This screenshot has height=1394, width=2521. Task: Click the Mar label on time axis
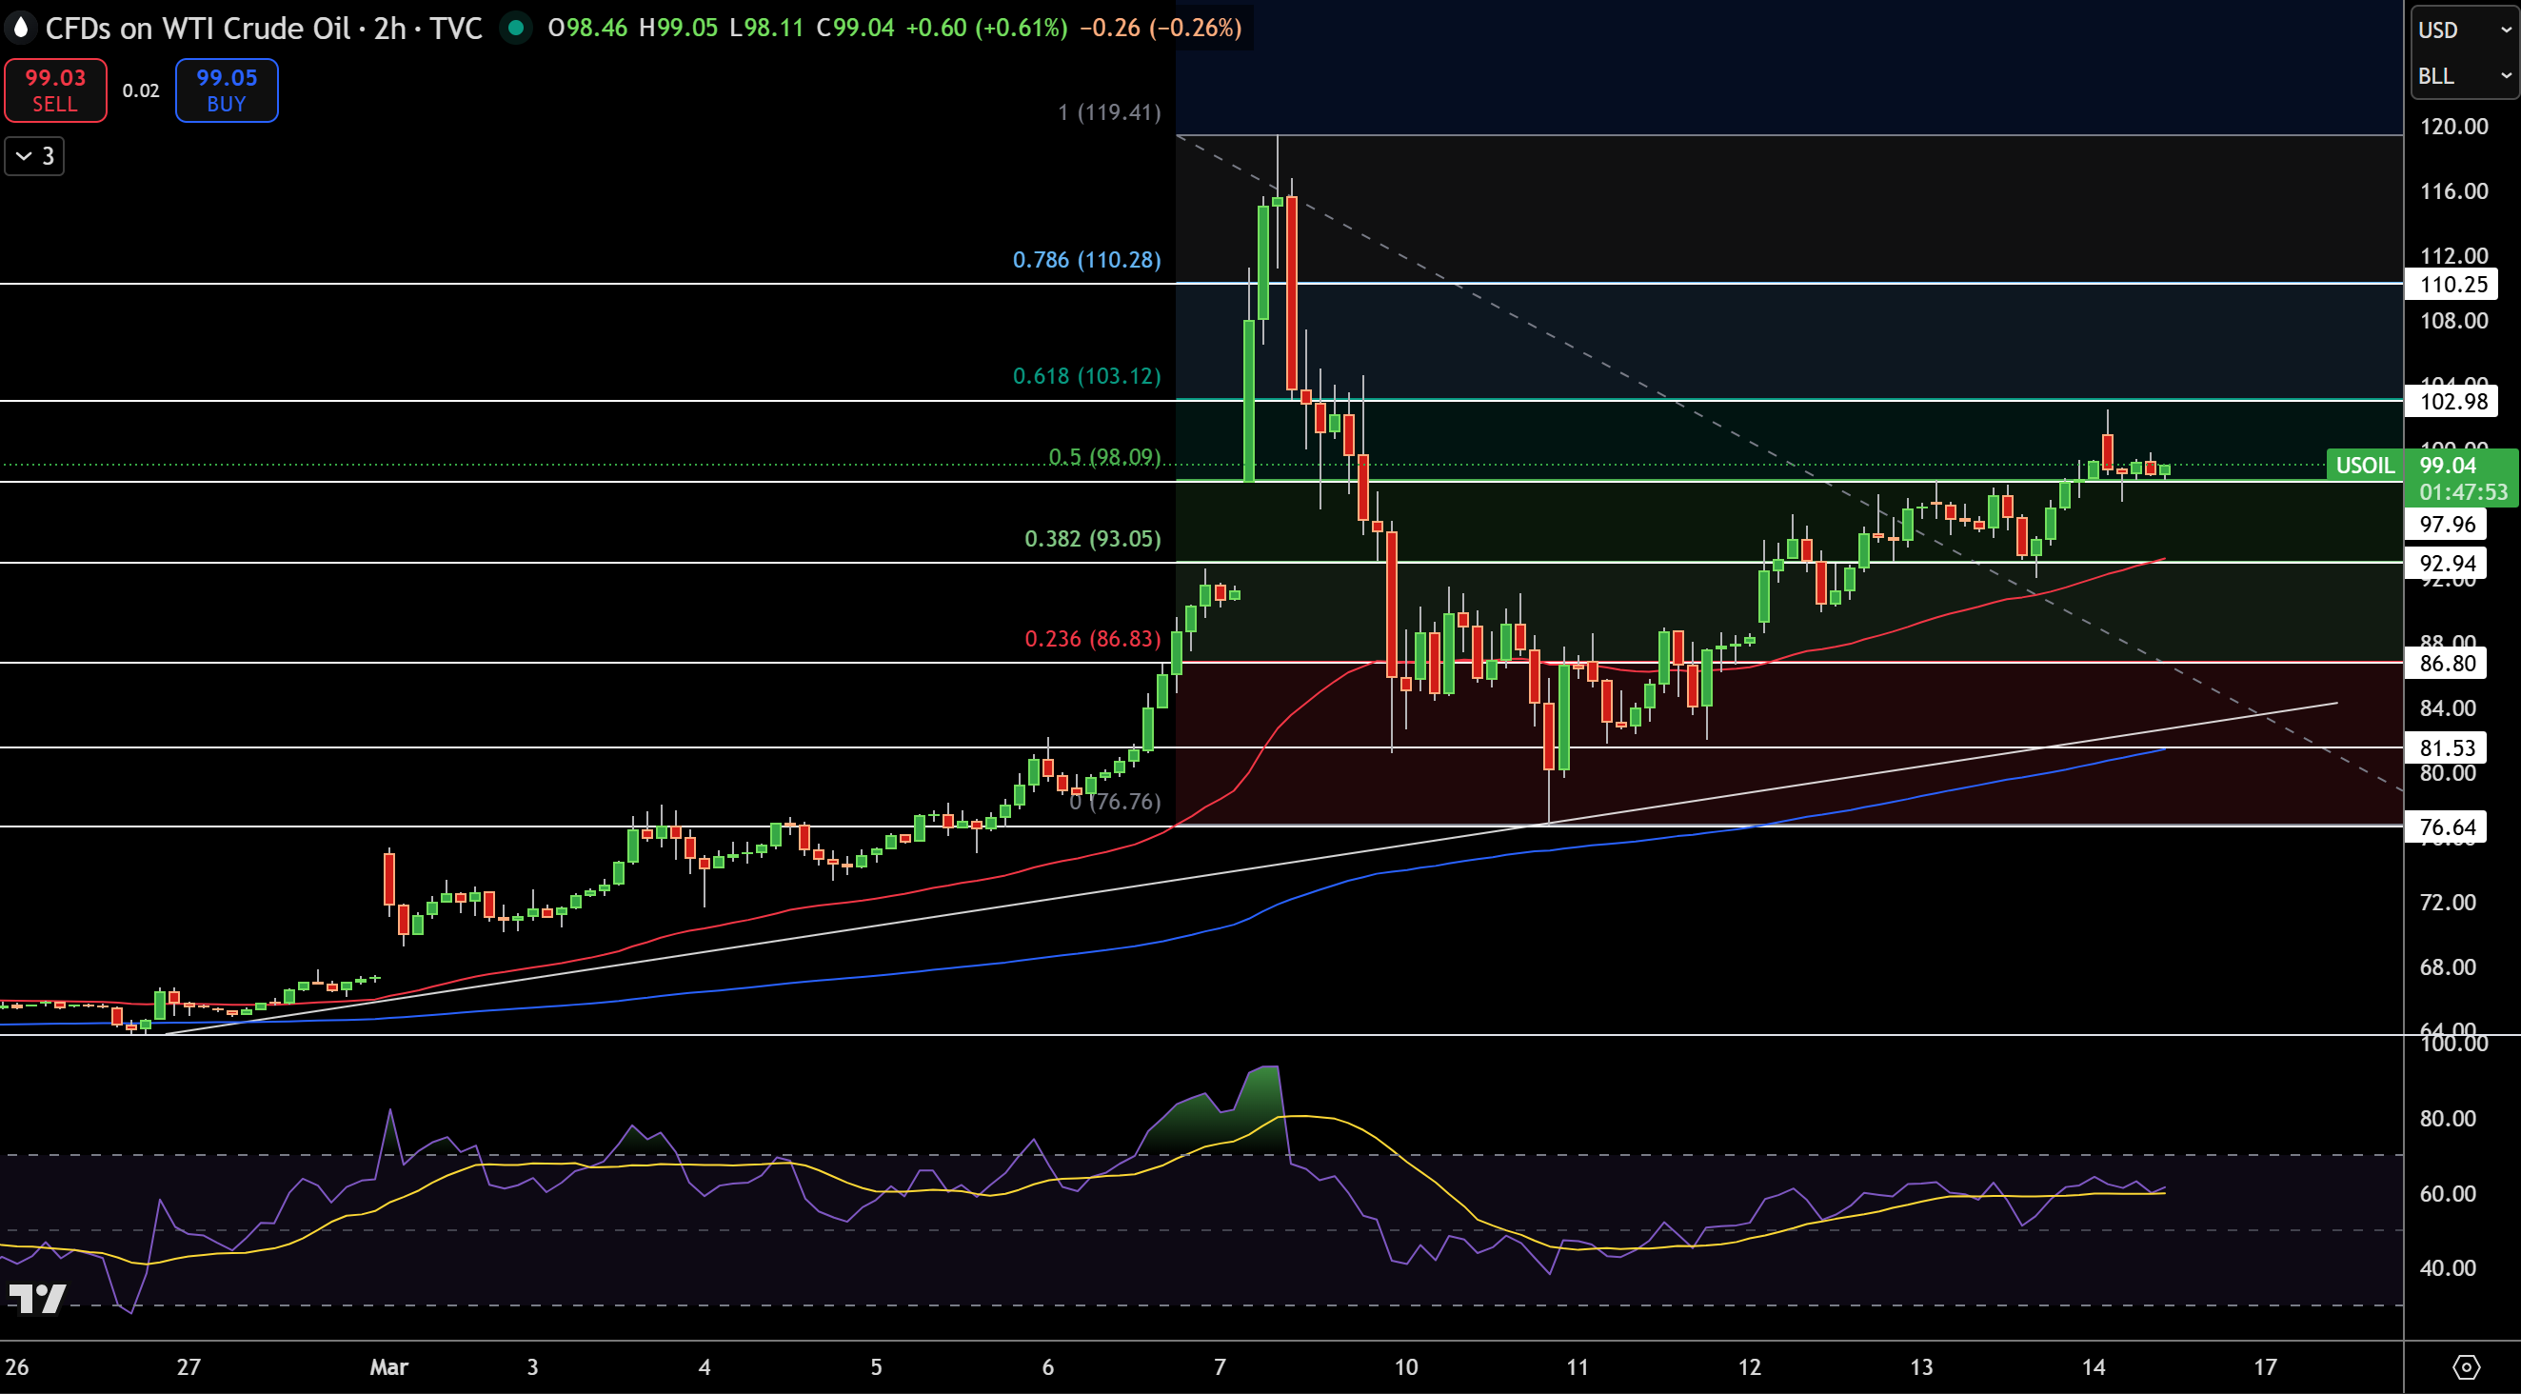coord(388,1366)
